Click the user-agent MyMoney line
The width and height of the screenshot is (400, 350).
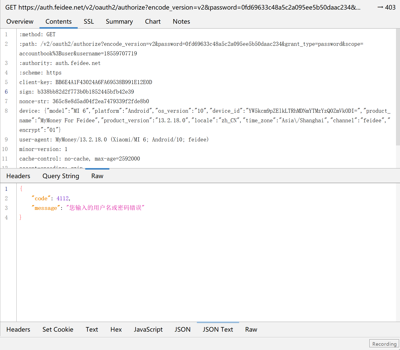pos(114,140)
